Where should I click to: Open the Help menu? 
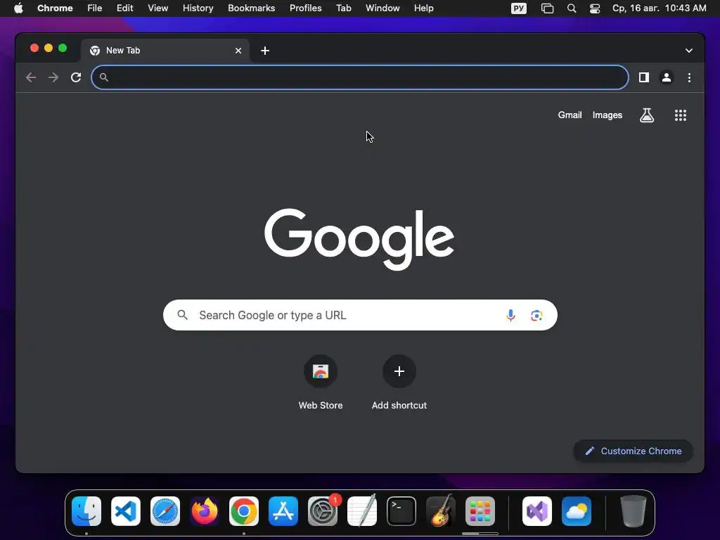click(x=423, y=8)
